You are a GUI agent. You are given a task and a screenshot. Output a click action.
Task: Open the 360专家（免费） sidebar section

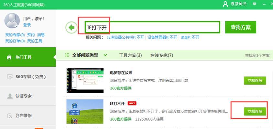(x=28, y=76)
